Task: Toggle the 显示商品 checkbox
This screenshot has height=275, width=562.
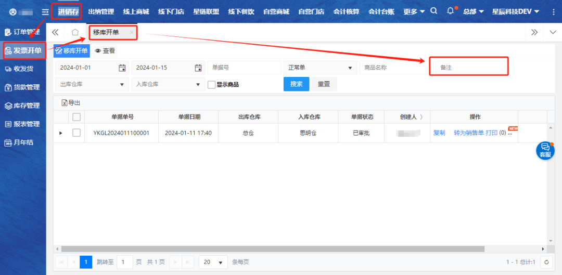Action: pos(212,85)
